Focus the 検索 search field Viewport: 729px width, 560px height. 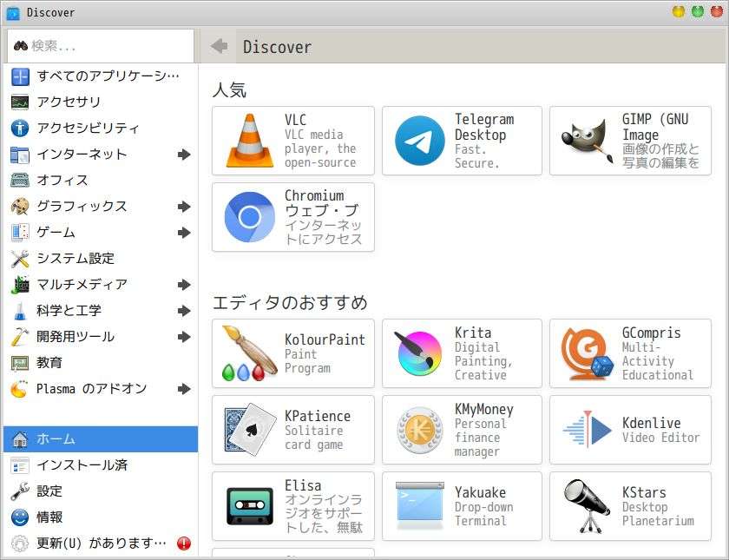click(101, 46)
